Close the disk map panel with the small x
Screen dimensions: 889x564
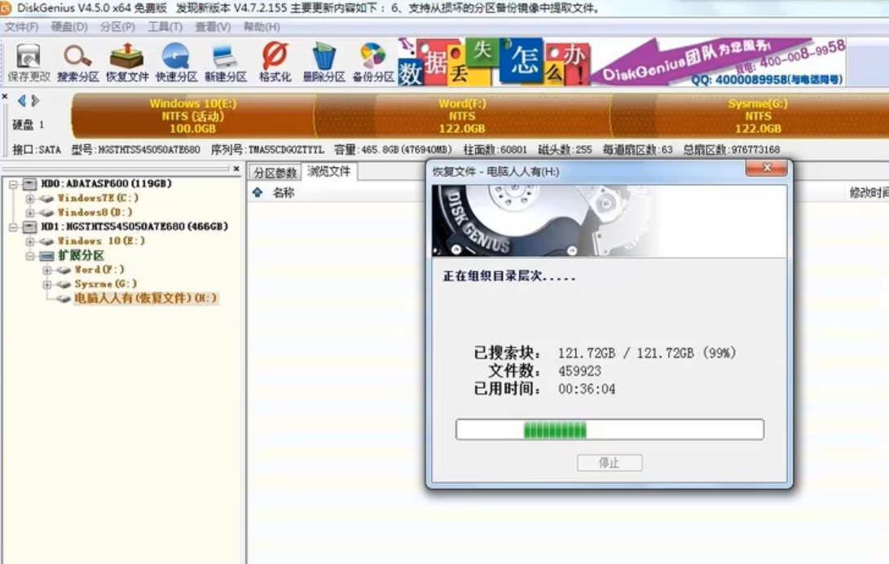click(5, 97)
